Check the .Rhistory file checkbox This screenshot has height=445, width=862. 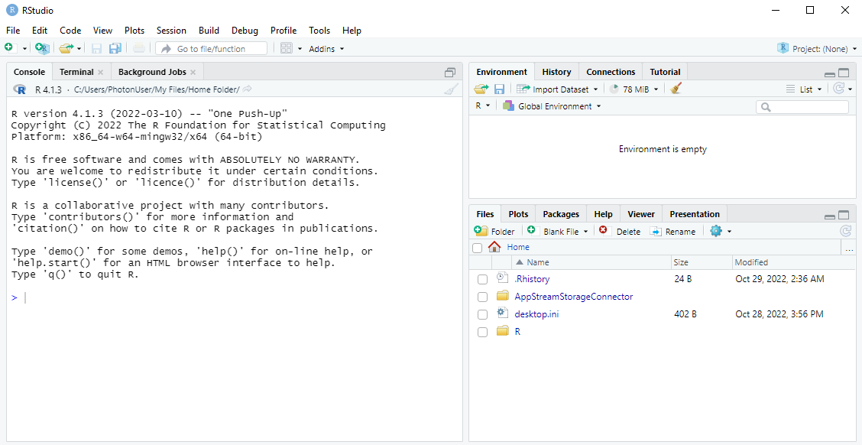(482, 280)
